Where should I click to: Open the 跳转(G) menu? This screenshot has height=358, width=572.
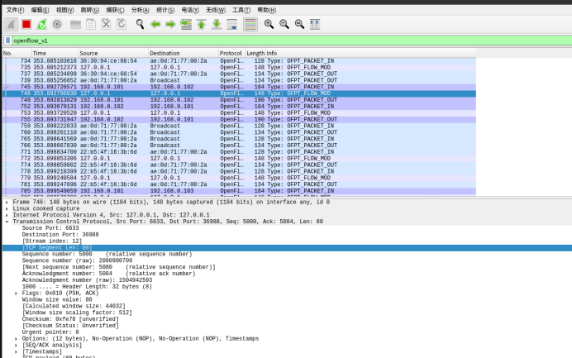(x=90, y=10)
